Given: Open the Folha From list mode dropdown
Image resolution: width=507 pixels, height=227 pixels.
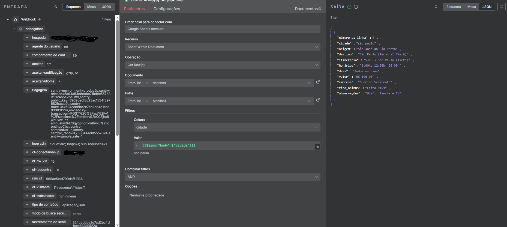Looking at the screenshot, I should tap(137, 101).
